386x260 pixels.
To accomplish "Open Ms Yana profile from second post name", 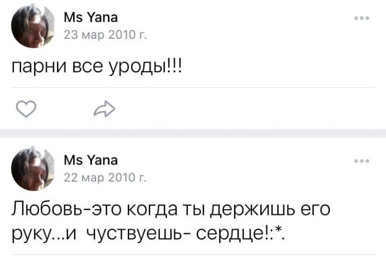I will pyautogui.click(x=90, y=159).
